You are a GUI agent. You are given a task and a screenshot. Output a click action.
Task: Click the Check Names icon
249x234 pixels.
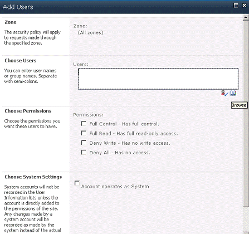[x=224, y=93]
